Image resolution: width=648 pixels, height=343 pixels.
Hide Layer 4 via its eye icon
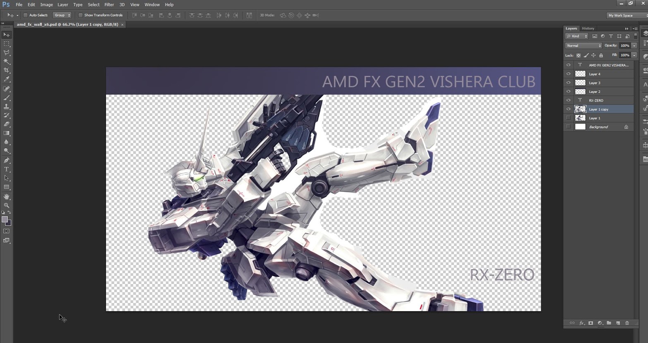coord(568,74)
